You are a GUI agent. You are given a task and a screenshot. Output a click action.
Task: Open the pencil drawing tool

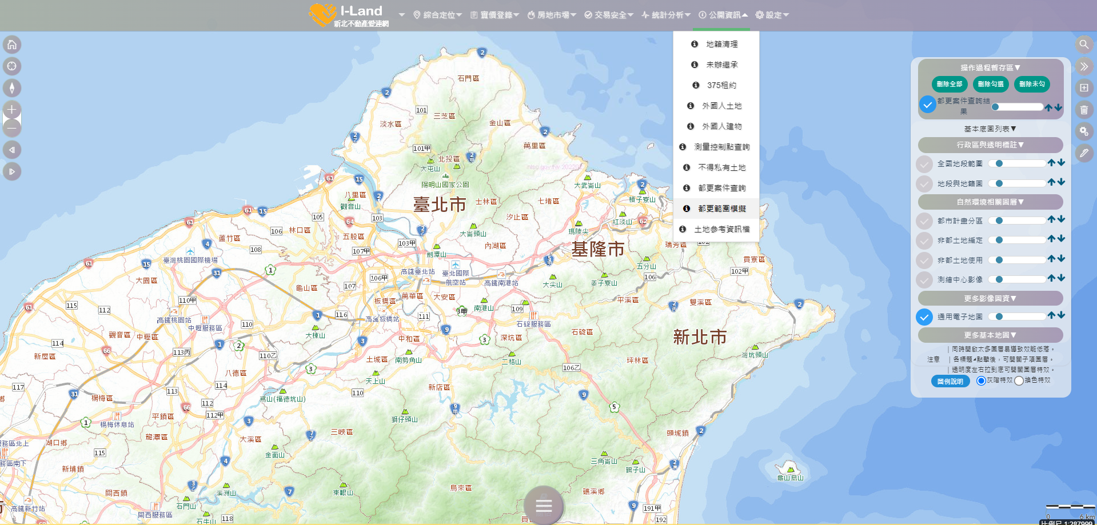pyautogui.click(x=1084, y=153)
